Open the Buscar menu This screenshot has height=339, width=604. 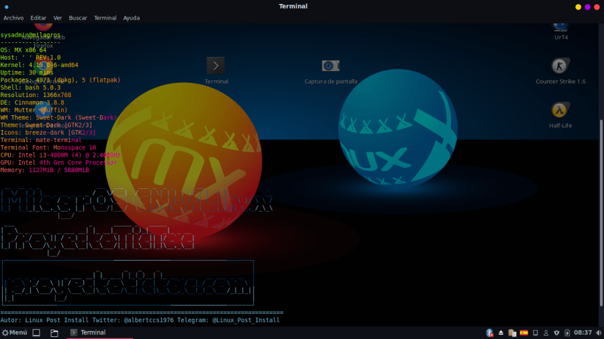click(x=78, y=18)
